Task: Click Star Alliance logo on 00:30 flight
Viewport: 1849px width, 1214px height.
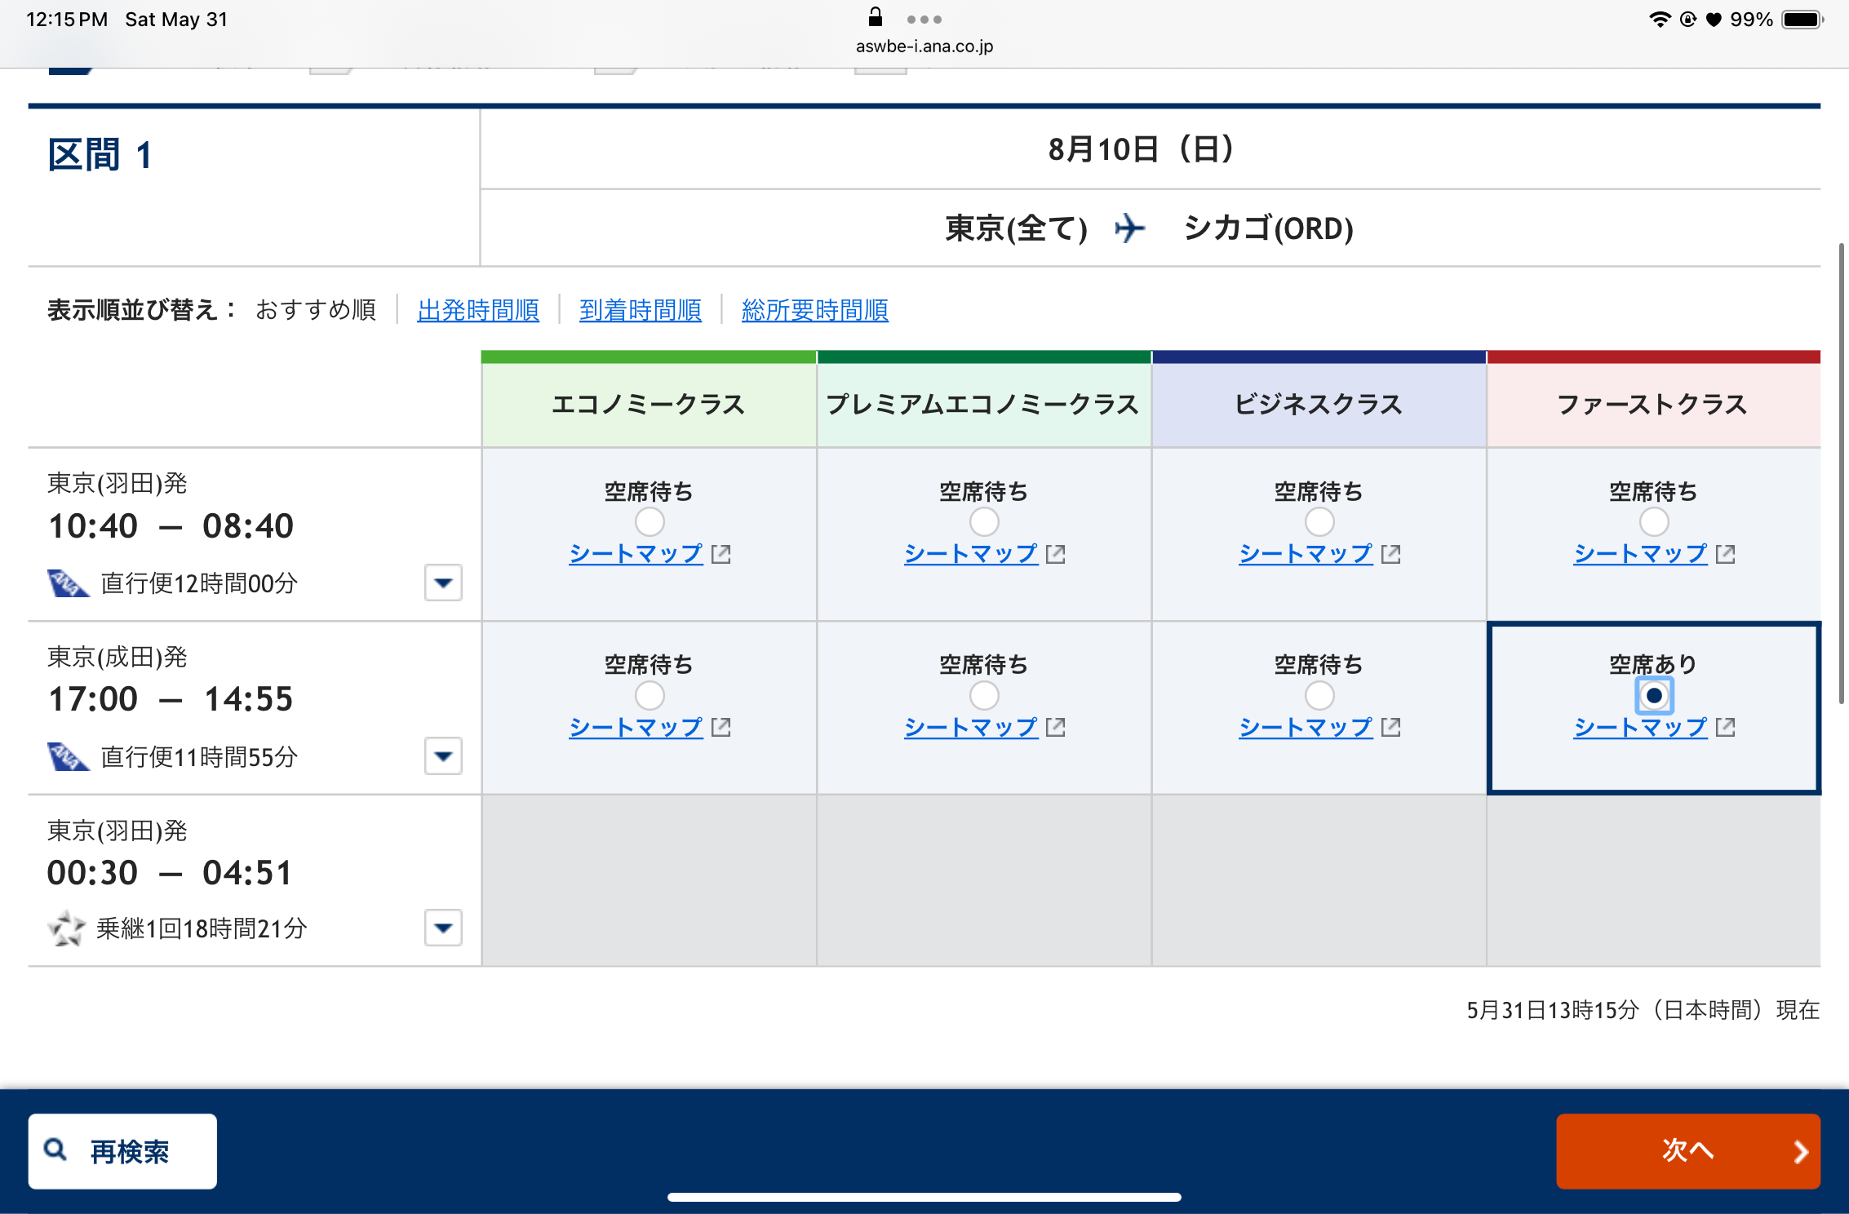Action: (x=66, y=928)
